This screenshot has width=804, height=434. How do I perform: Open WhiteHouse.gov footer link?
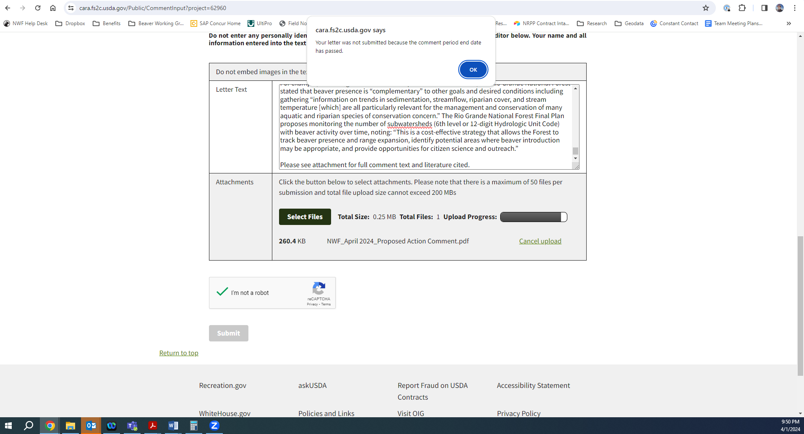[224, 413]
